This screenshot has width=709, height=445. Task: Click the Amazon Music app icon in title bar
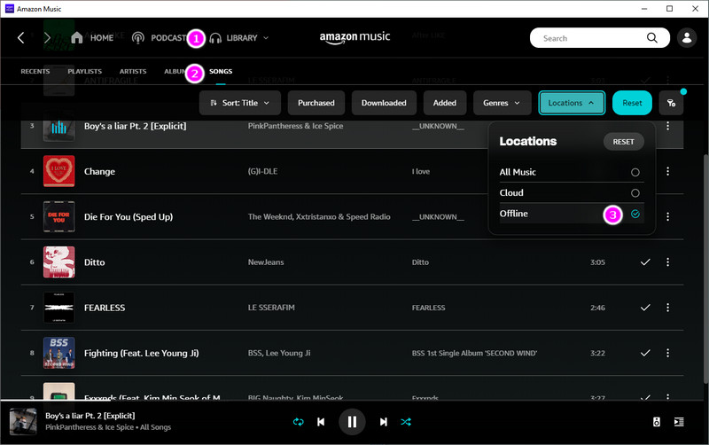point(9,9)
